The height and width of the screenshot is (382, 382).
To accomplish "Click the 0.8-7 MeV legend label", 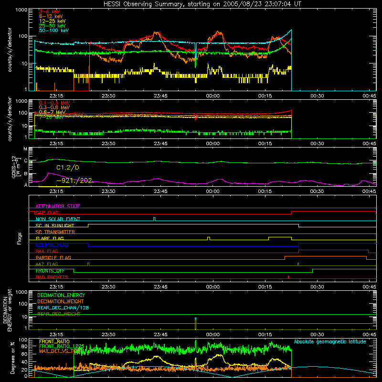I will 53,112.
